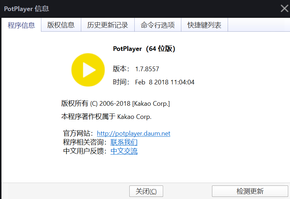
Task: Click the PotPlayer 信息 title text
Action: 26,9
